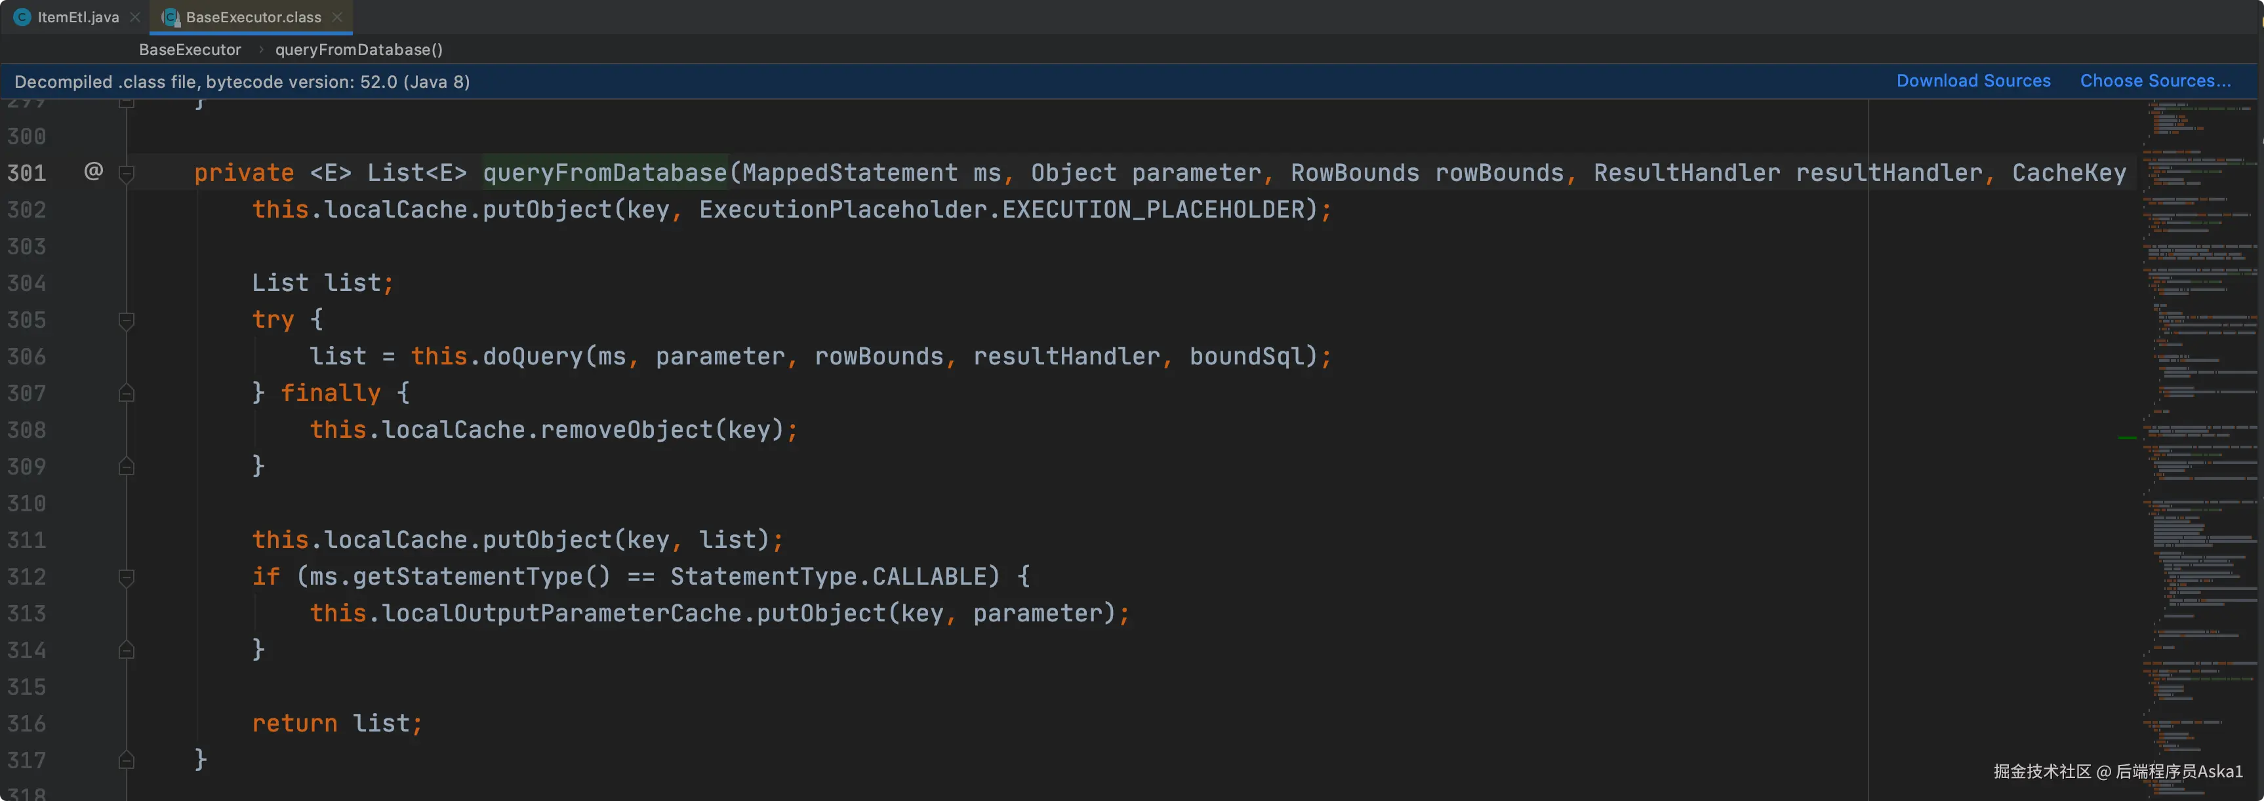
Task: Collapse the try block fold marker at line 305
Action: (x=127, y=320)
